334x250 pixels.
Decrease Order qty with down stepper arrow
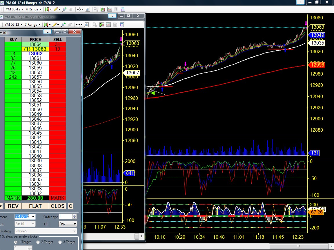[75, 218]
